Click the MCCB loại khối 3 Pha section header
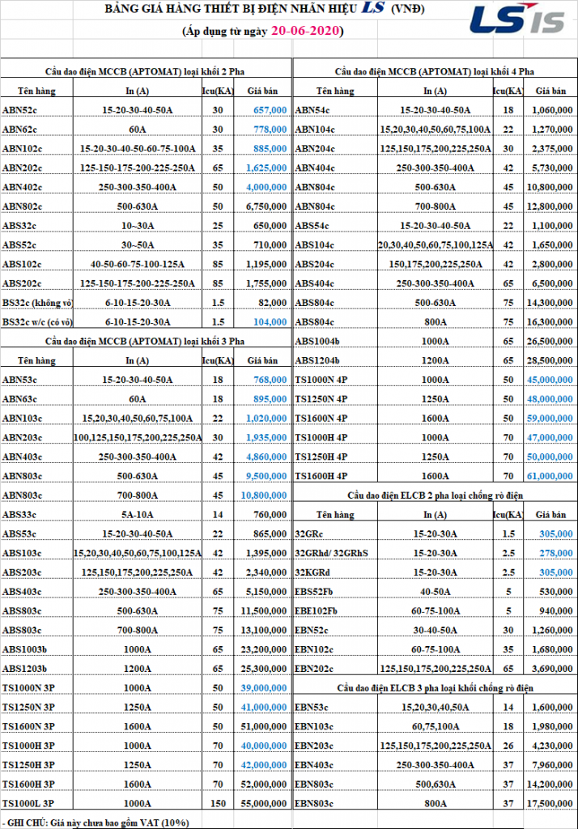 (x=145, y=341)
